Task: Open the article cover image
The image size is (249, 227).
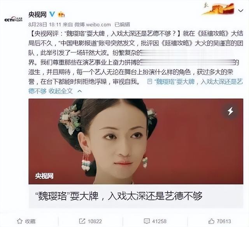Action: 136,141
